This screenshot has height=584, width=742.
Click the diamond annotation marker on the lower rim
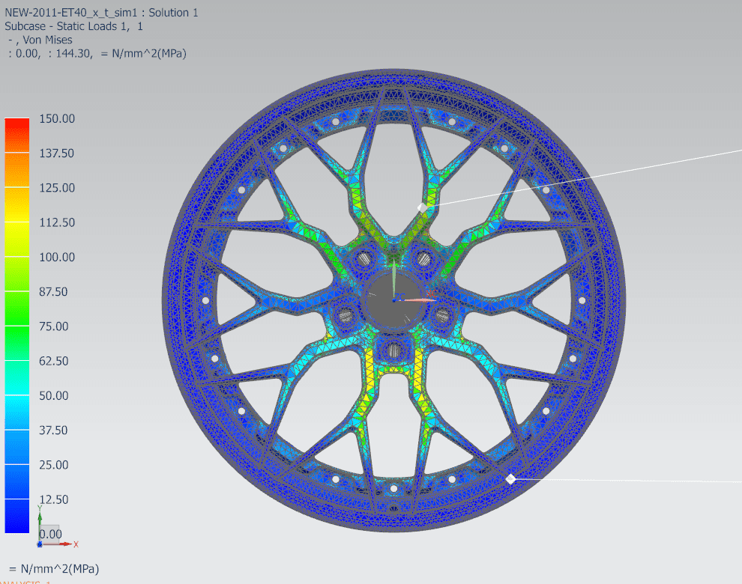(510, 478)
